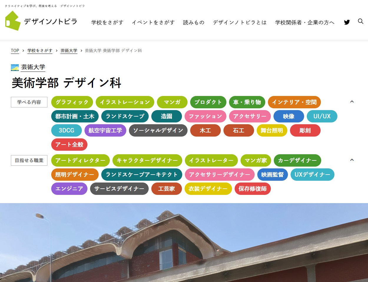Click the アートディレクター career tag
Image resolution: width=368 pixels, height=282 pixels.
tap(80, 160)
